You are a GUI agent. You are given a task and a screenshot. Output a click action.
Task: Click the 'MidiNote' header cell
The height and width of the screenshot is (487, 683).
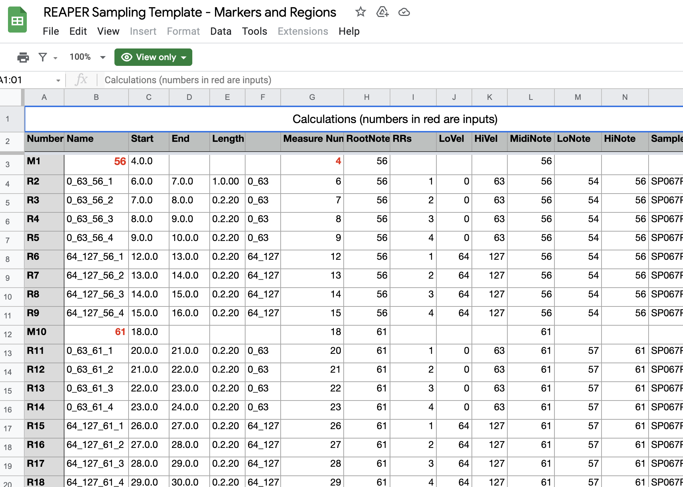(x=531, y=141)
